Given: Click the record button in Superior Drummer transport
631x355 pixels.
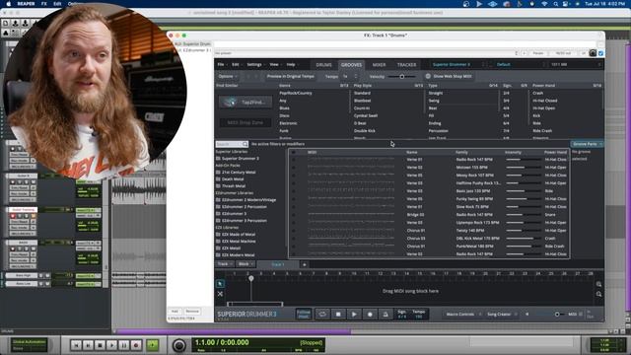Looking at the screenshot, I should click(x=370, y=314).
